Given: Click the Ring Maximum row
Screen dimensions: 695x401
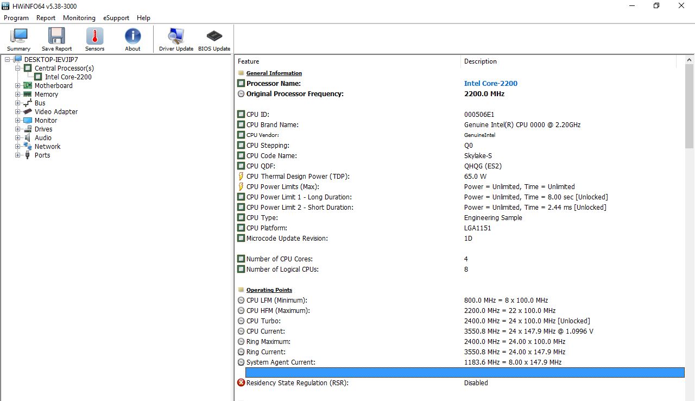Looking at the screenshot, I should (461, 341).
